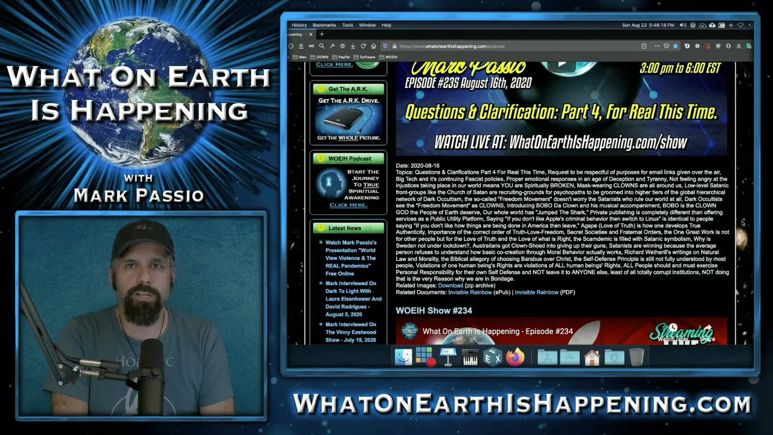This screenshot has width=773, height=435.
Task: Click the Episode #235 banner image
Action: click(561, 108)
